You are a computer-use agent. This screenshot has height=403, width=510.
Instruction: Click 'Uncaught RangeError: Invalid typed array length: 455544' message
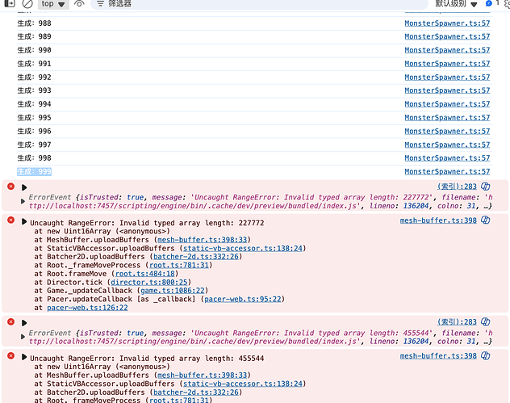[x=147, y=359]
